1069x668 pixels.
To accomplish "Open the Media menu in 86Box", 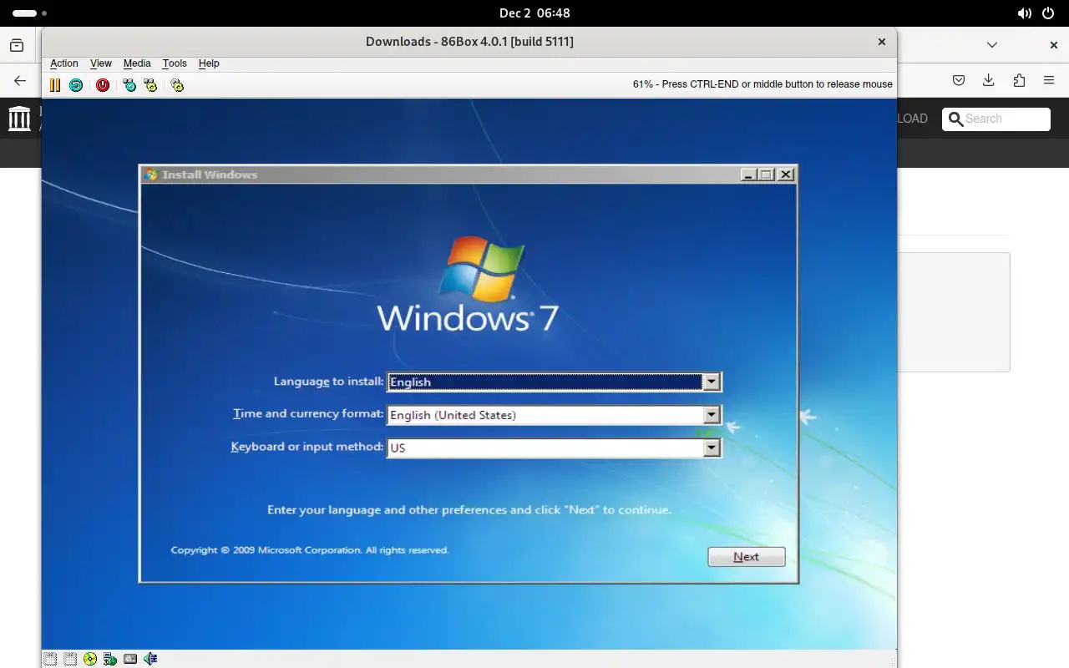I will (x=137, y=63).
